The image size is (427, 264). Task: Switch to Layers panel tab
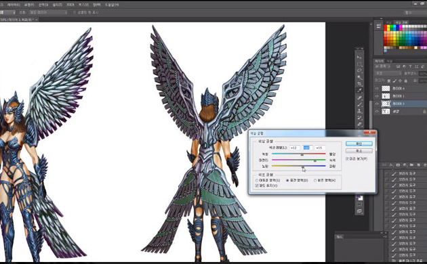pos(379,61)
